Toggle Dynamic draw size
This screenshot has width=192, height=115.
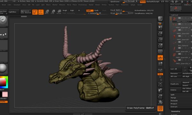point(131,13)
